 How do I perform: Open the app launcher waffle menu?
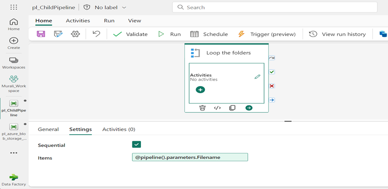(x=14, y=8)
